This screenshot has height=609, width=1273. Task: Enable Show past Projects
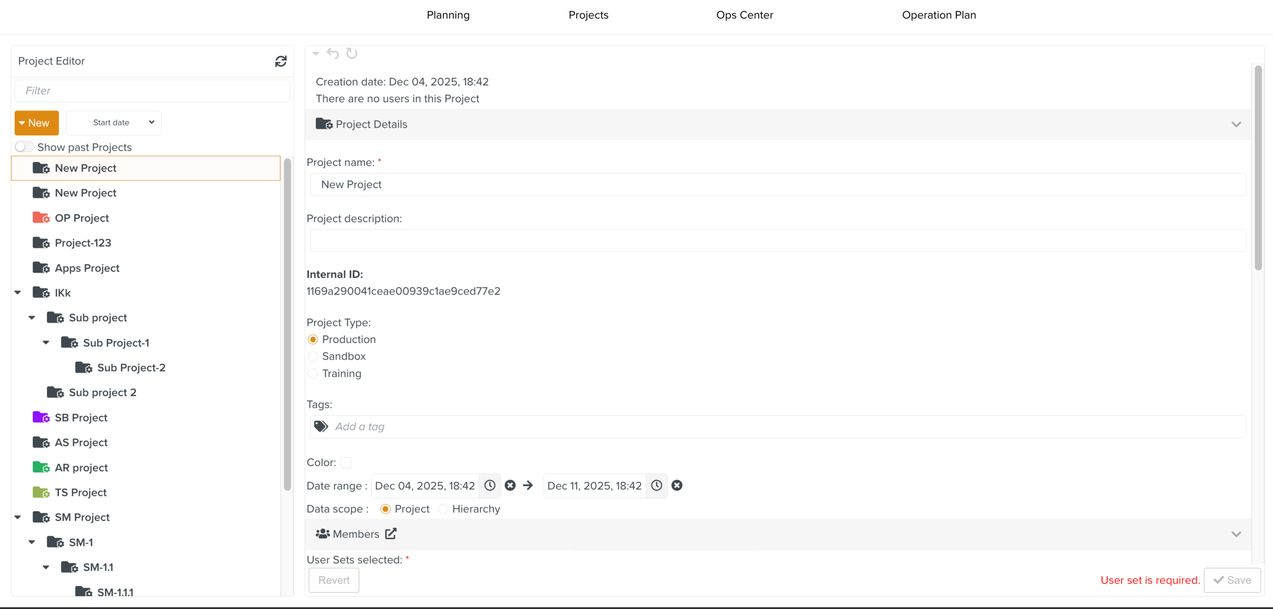[x=24, y=147]
